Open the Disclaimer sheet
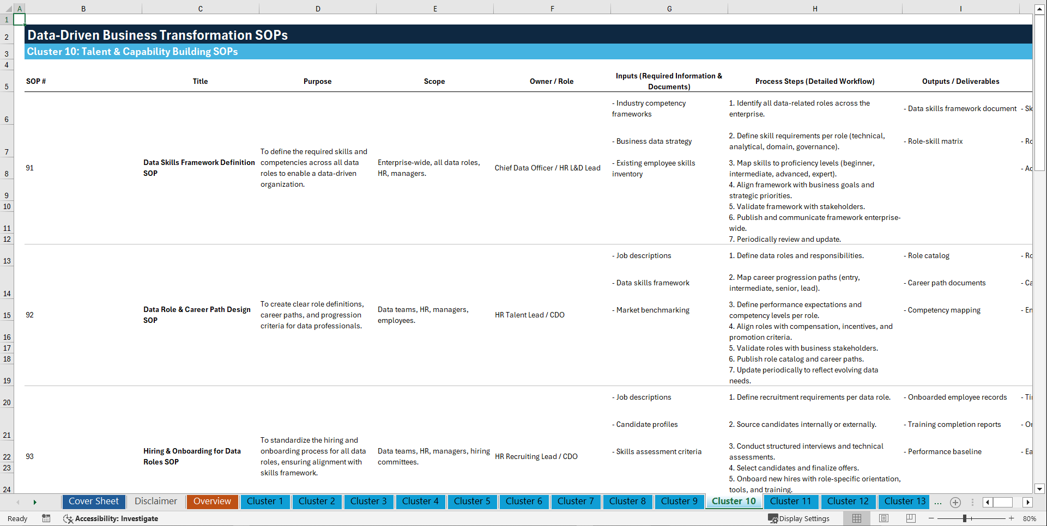The width and height of the screenshot is (1047, 526). (155, 501)
